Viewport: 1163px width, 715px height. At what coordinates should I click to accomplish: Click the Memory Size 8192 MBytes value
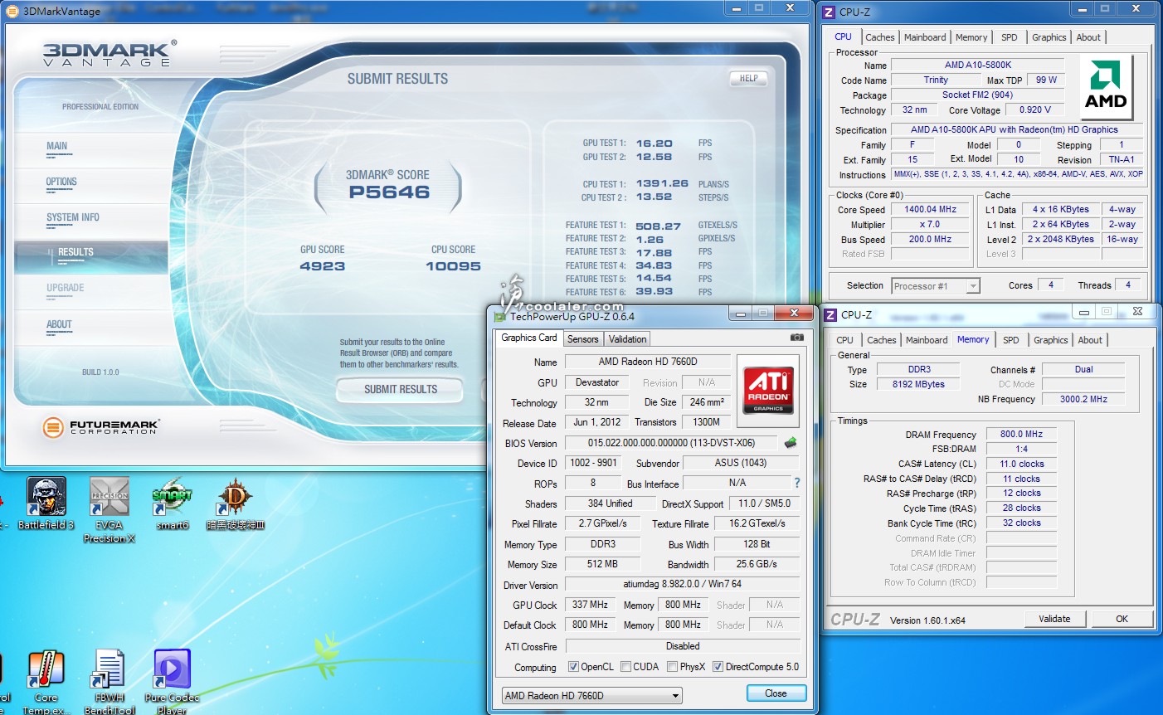click(x=918, y=384)
